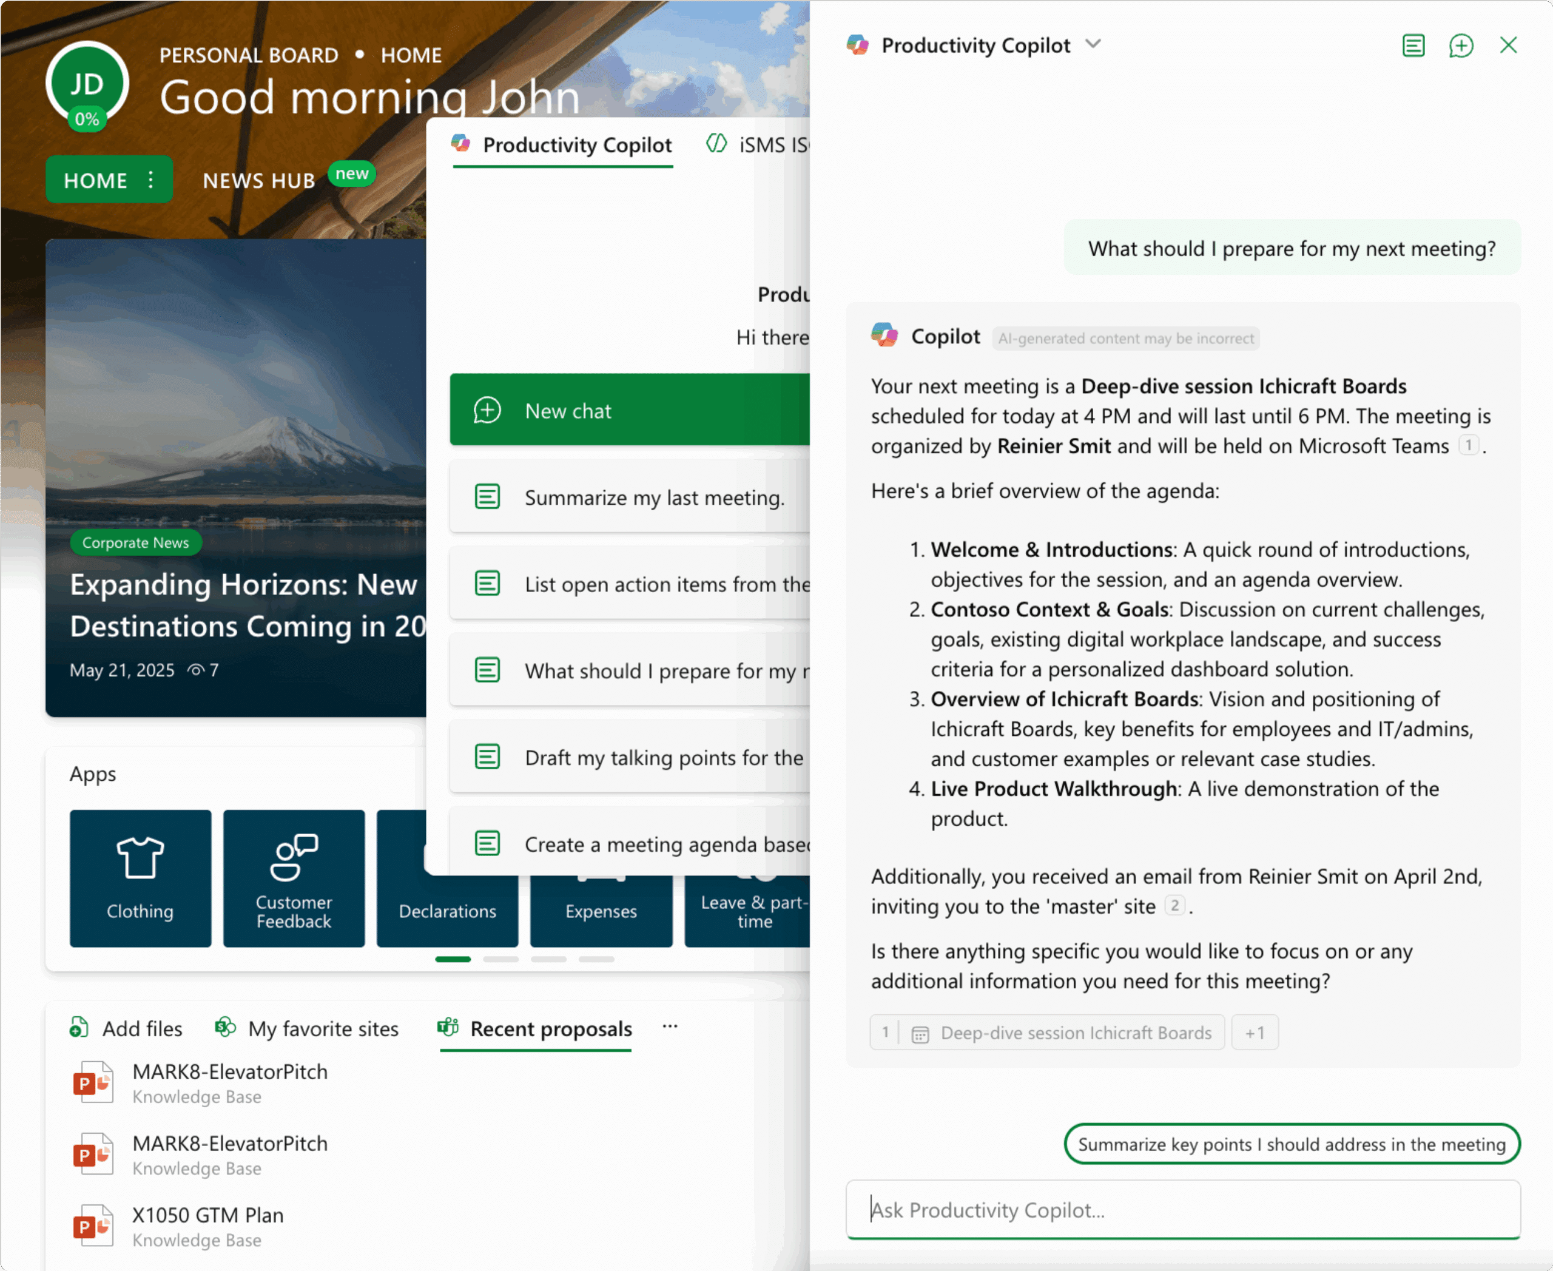
Task: Open more tabs ellipsis next to Recent proposals
Action: [669, 1027]
